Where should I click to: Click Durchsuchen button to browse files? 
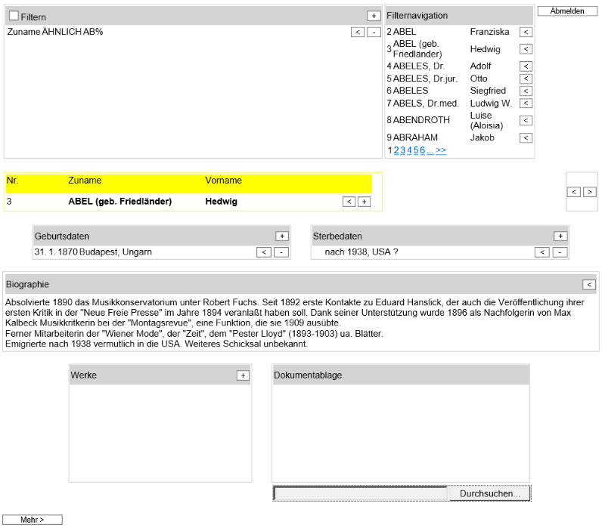(x=489, y=493)
